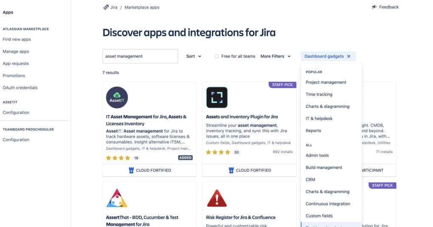This screenshot has width=433, height=227.
Task: Click the 30 reviews count
Action: [x=236, y=152]
